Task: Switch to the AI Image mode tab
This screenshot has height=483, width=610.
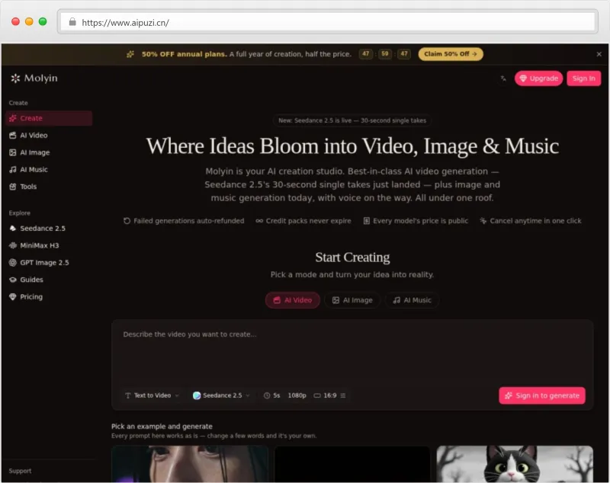Action: coord(352,300)
